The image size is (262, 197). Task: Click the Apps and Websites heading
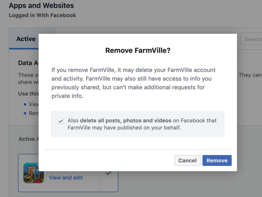point(41,6)
